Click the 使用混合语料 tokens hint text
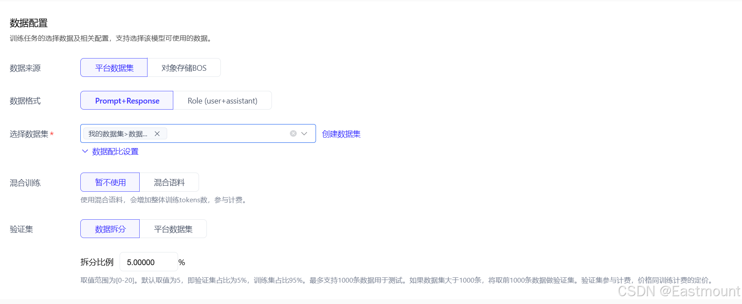This screenshot has height=304, width=742. [165, 200]
